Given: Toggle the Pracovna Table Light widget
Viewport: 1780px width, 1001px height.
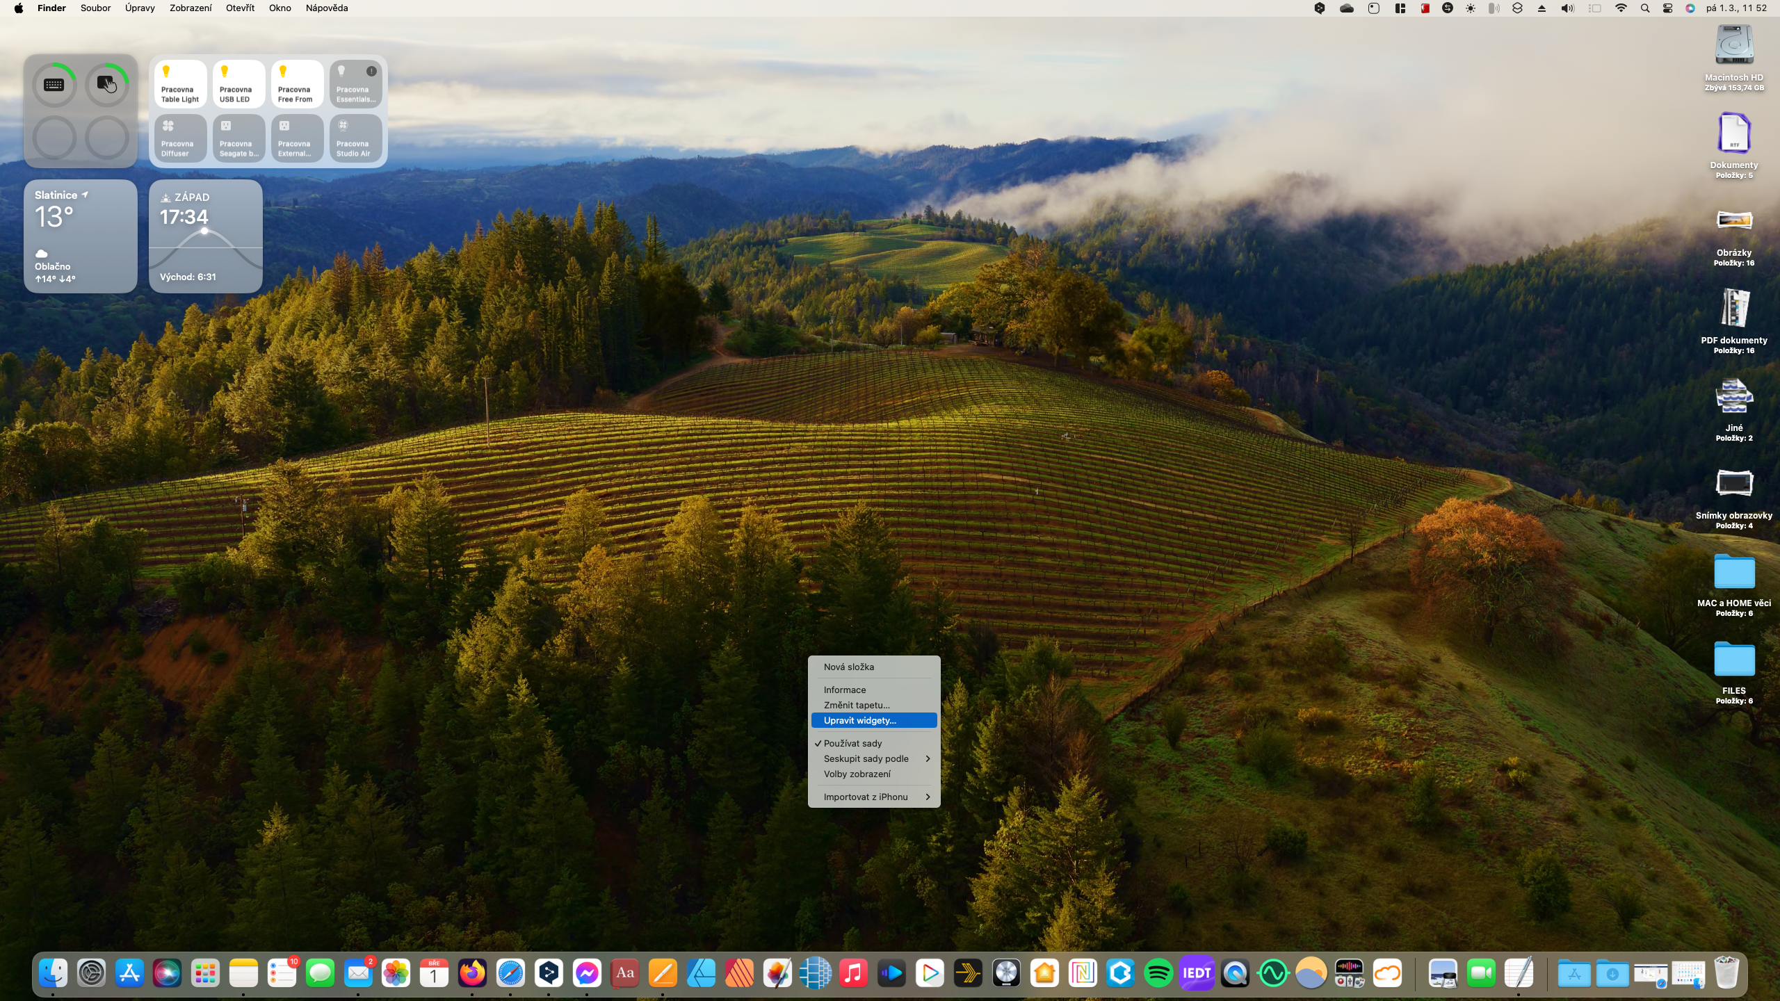Looking at the screenshot, I should click(180, 84).
